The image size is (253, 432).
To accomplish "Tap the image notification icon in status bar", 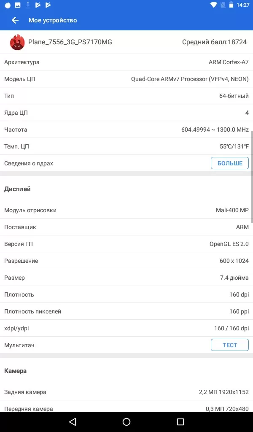I will pos(18,5).
